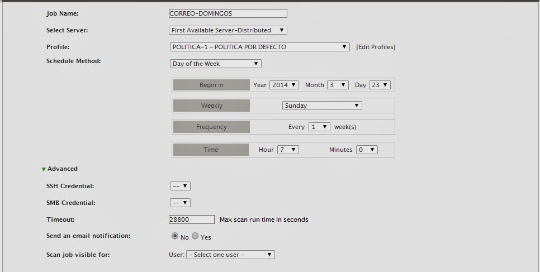The height and width of the screenshot is (272, 540).
Task: Select No for email notification
Action: click(175, 236)
